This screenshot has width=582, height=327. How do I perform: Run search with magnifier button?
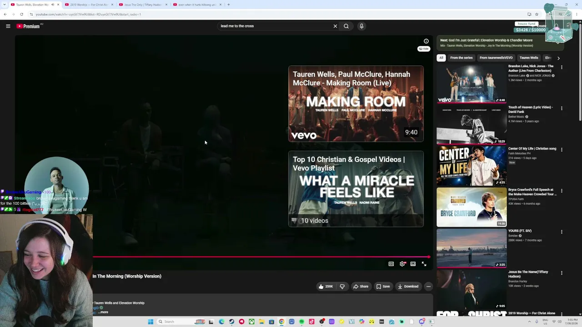point(346,26)
